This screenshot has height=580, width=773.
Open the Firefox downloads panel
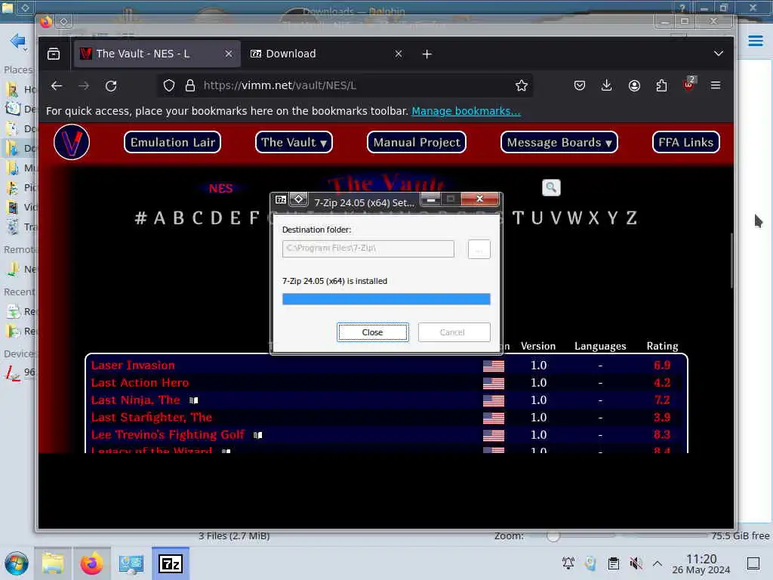point(607,86)
